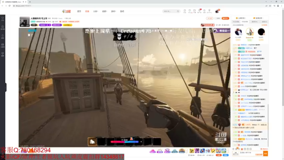Image resolution: width=284 pixels, height=160 pixels.
Task: Click the Dreamer176 ranked avatar
Action: coord(250,32)
